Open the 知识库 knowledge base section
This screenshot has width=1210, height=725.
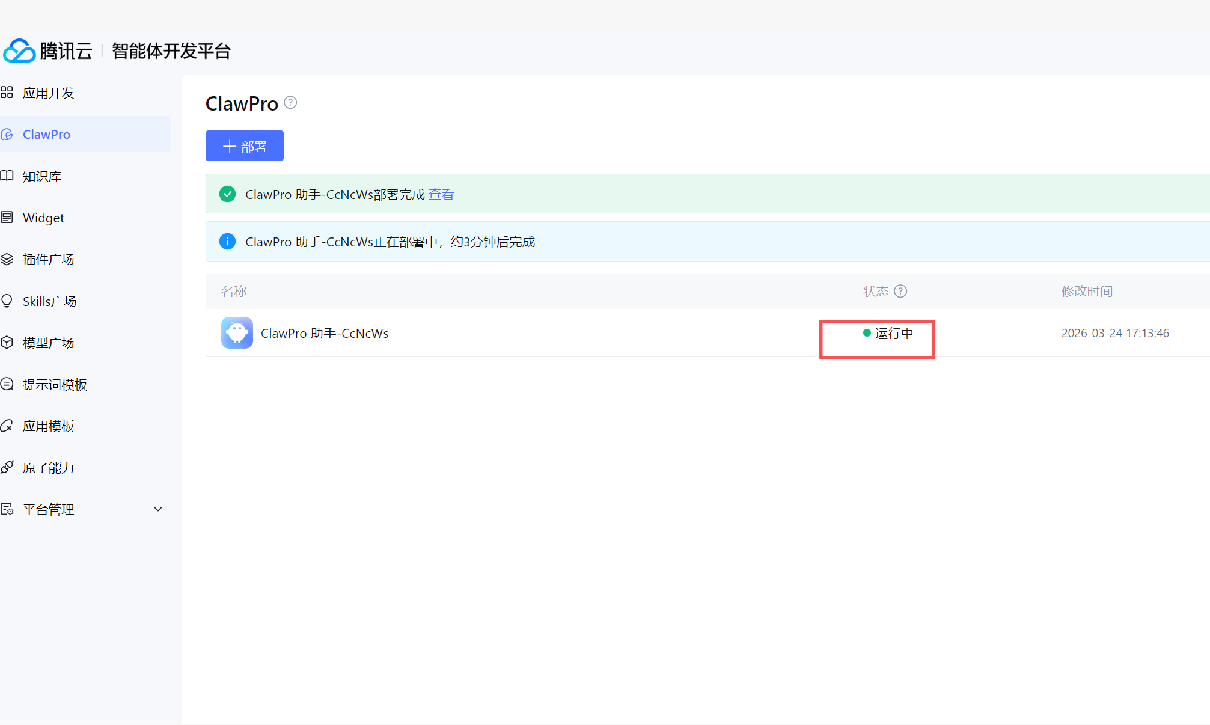tap(42, 176)
